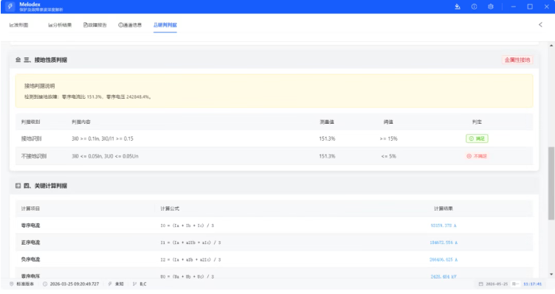Image resolution: width=555 pixels, height=294 pixels.
Task: Open the info icon in title bar
Action: [x=474, y=7]
